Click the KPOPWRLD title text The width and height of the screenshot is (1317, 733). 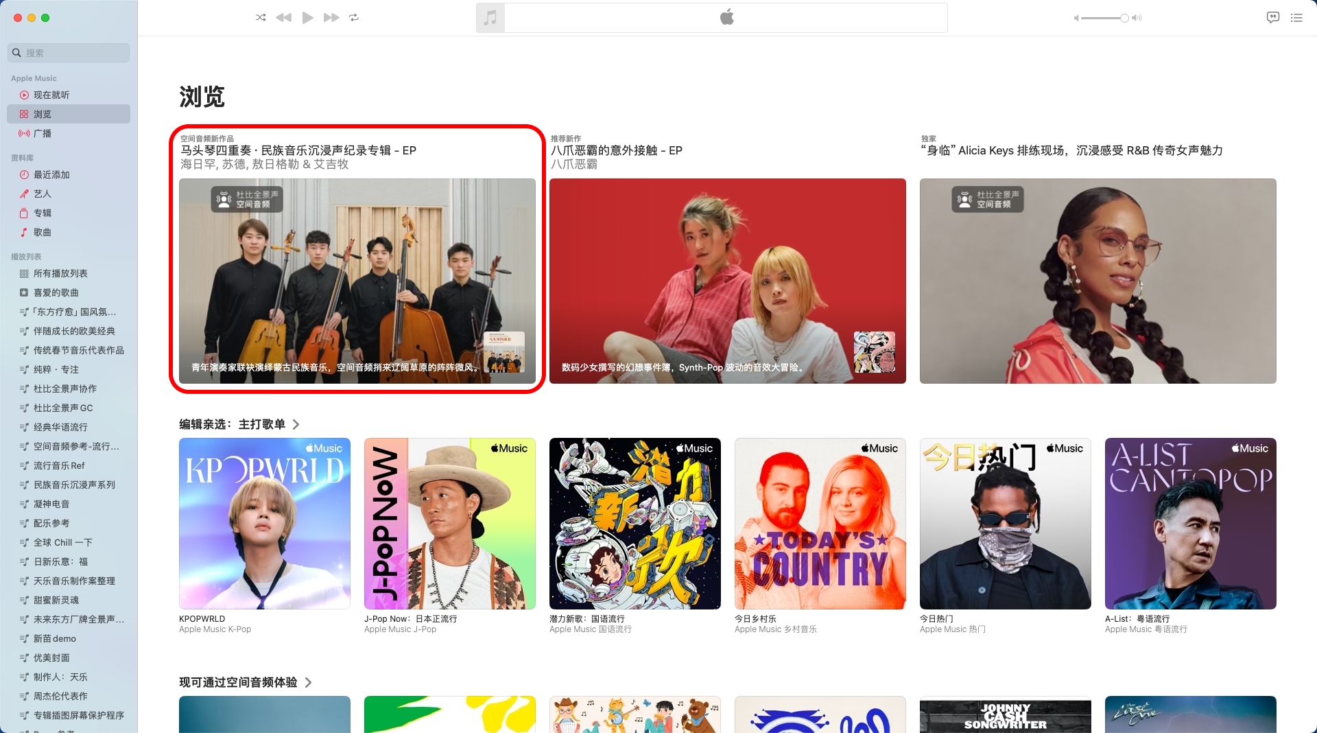click(x=202, y=619)
